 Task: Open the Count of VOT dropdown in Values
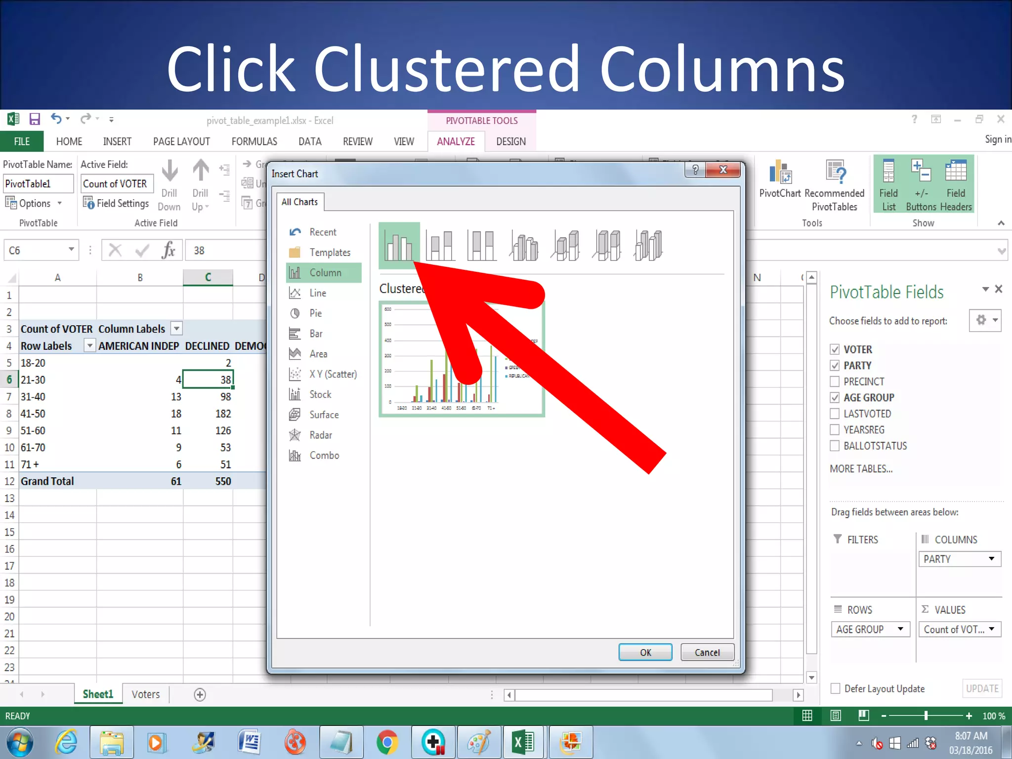[991, 629]
